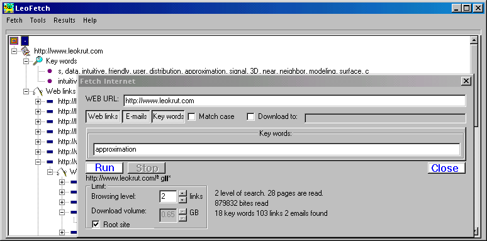
Task: Select purple bullet of 's, data, intuitive' row
Action: pyautogui.click(x=50, y=71)
